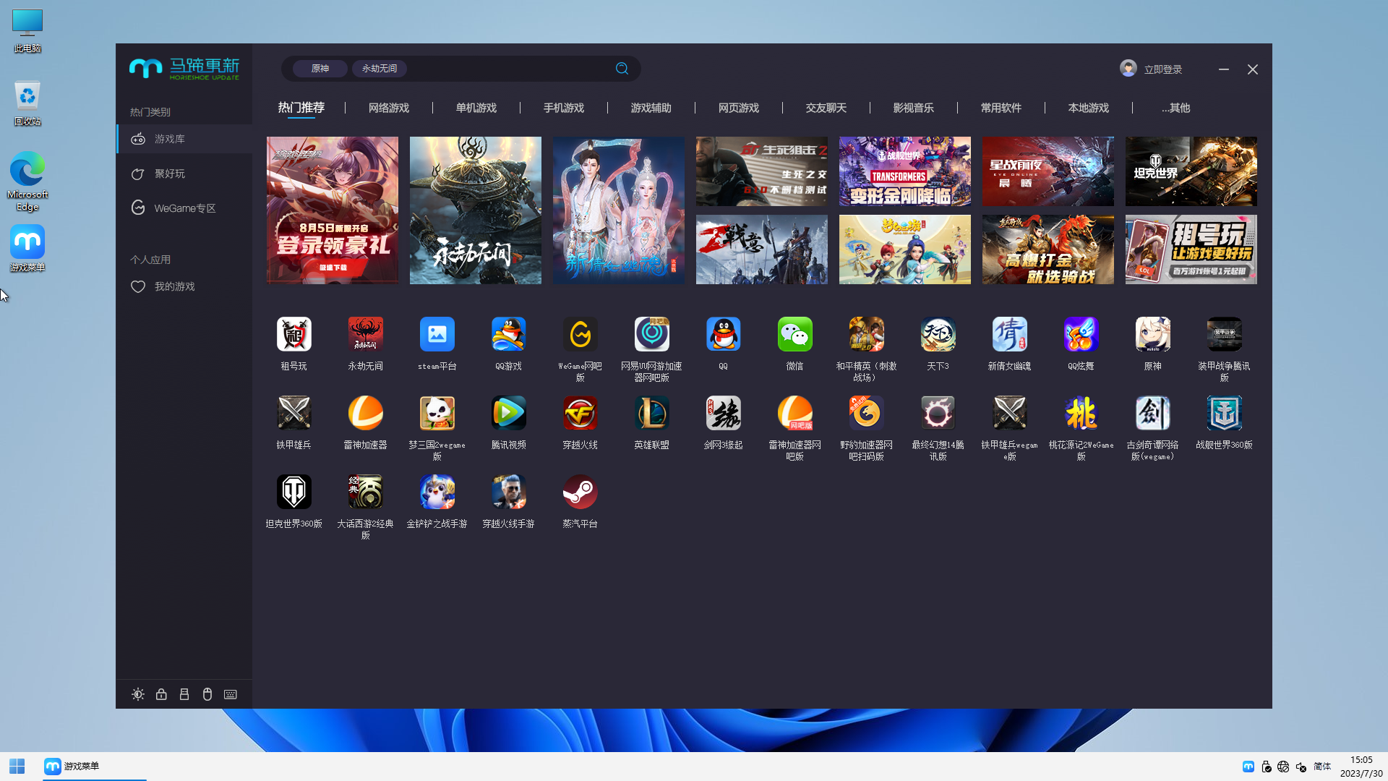Click the 永劫无间 search suggestion tag
This screenshot has height=781, width=1388.
[x=380, y=69]
